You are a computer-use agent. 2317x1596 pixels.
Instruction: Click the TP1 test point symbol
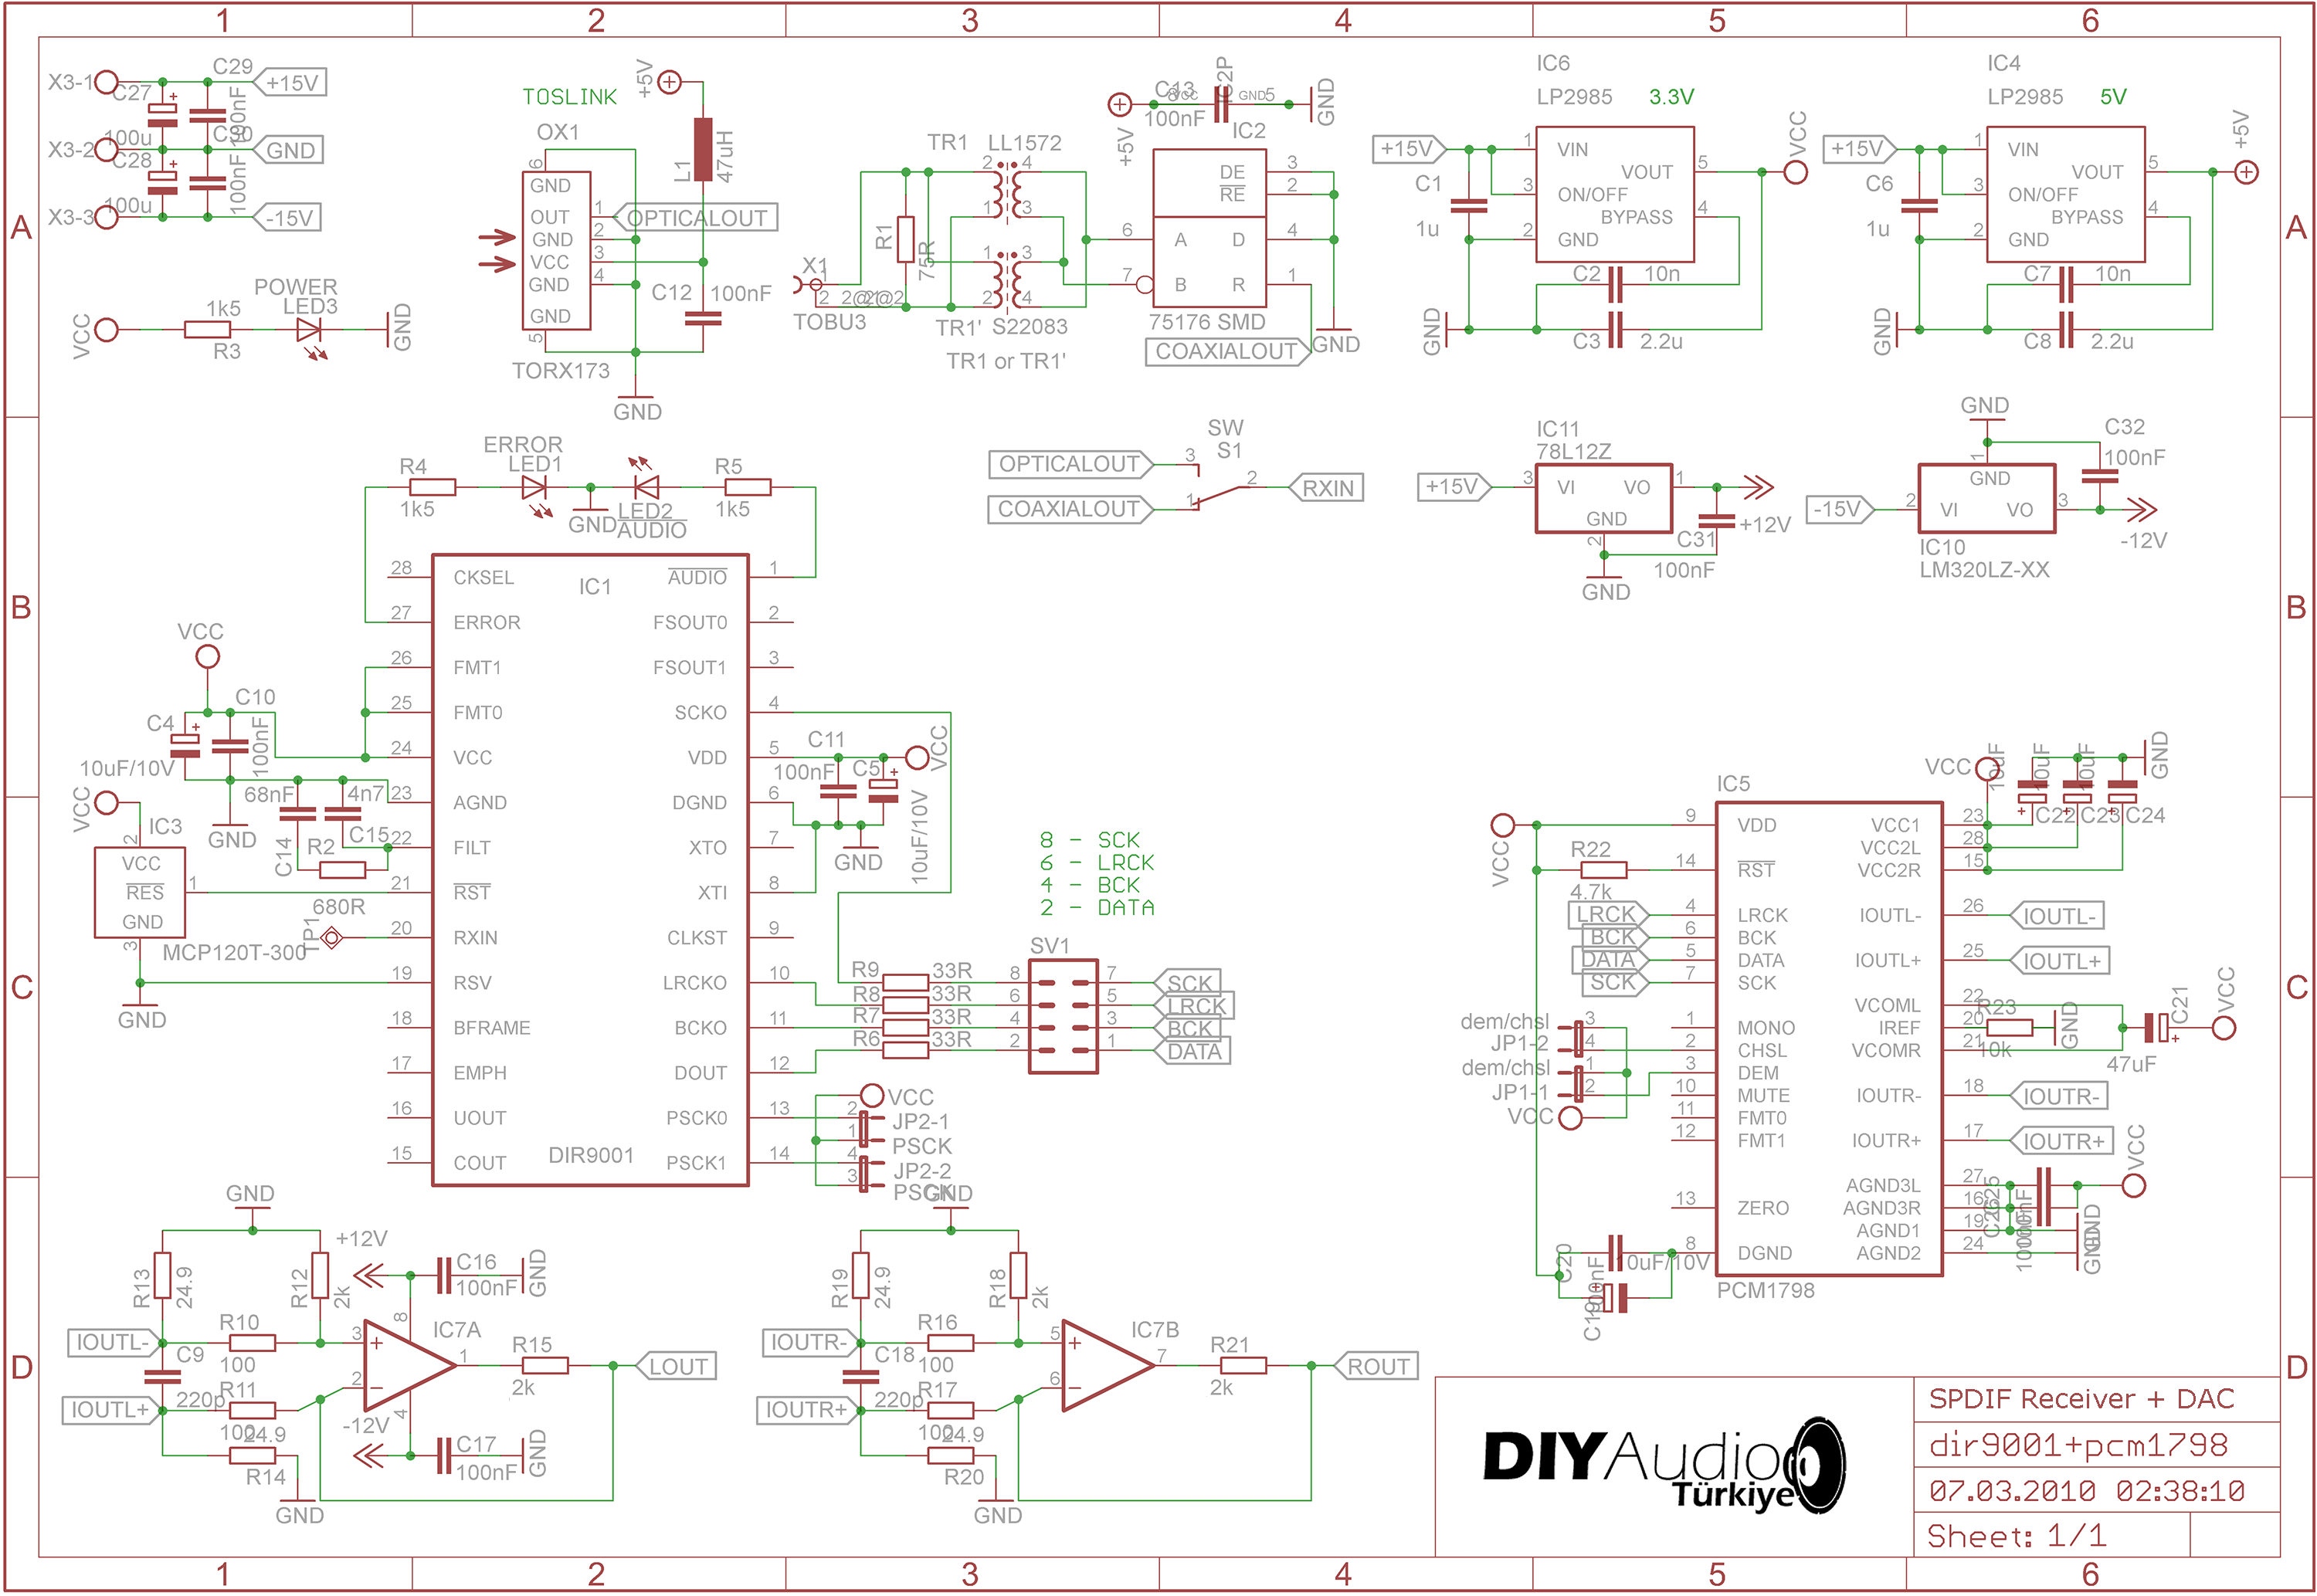coord(332,937)
